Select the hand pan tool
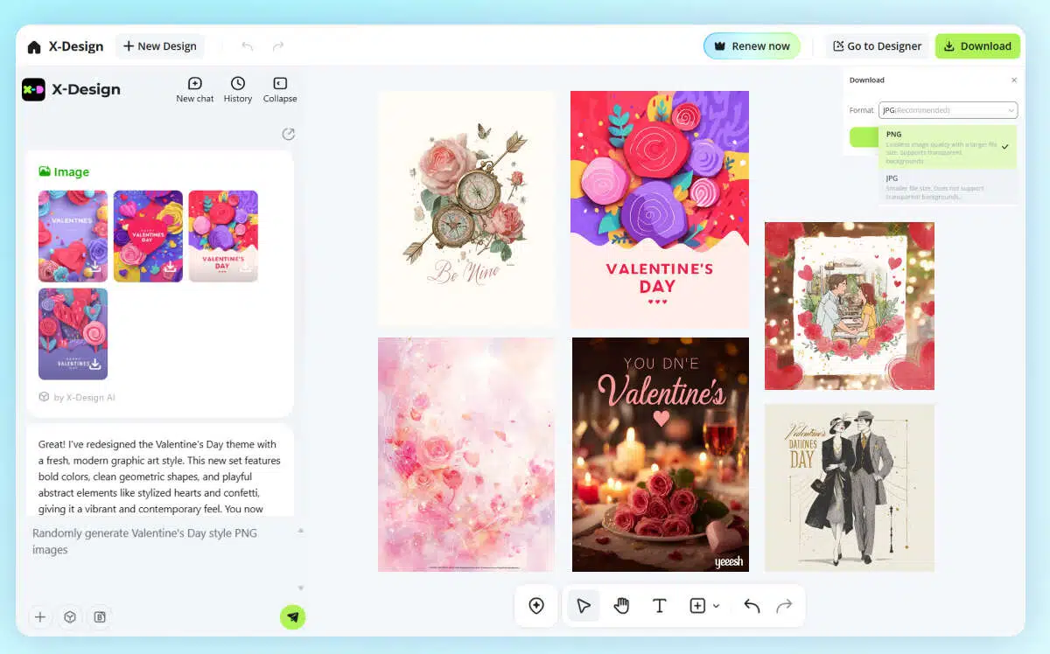The image size is (1050, 654). [x=621, y=606]
